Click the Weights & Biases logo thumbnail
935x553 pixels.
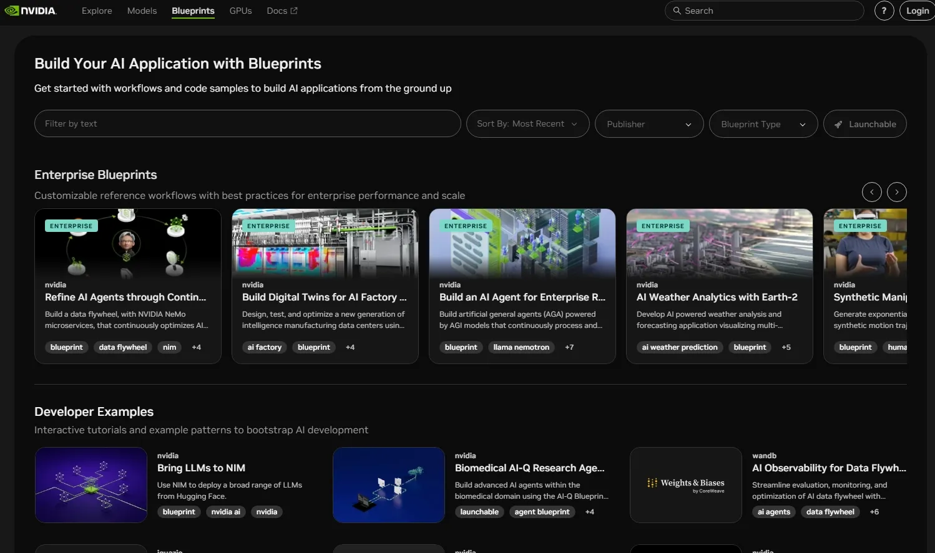pos(686,485)
